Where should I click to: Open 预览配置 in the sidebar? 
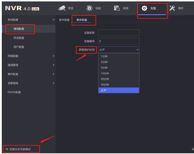pyautogui.click(x=19, y=38)
